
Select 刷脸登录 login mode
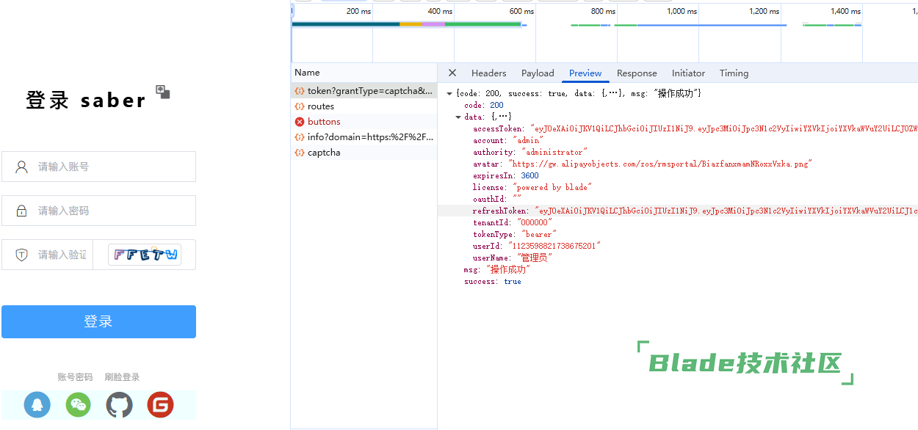[122, 377]
